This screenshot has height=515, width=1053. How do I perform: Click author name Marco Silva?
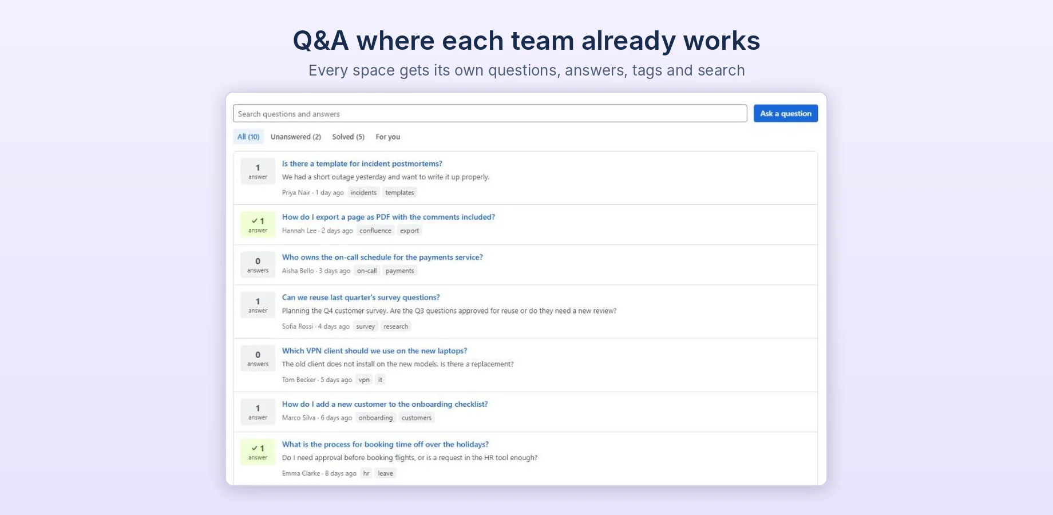pos(298,418)
